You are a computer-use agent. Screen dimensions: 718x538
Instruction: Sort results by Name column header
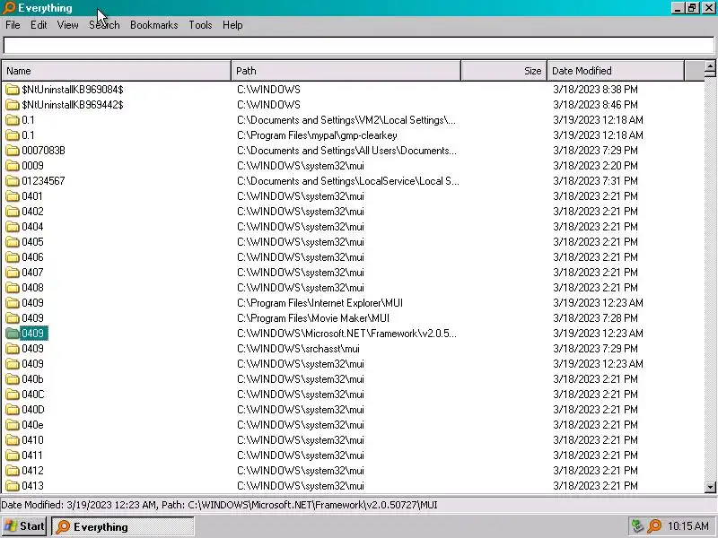point(117,71)
